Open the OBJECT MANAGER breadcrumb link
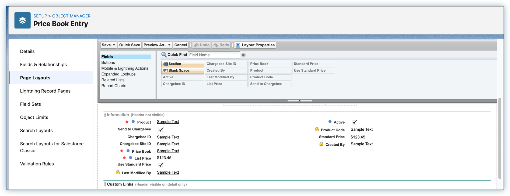The width and height of the screenshot is (510, 196). 71,16
